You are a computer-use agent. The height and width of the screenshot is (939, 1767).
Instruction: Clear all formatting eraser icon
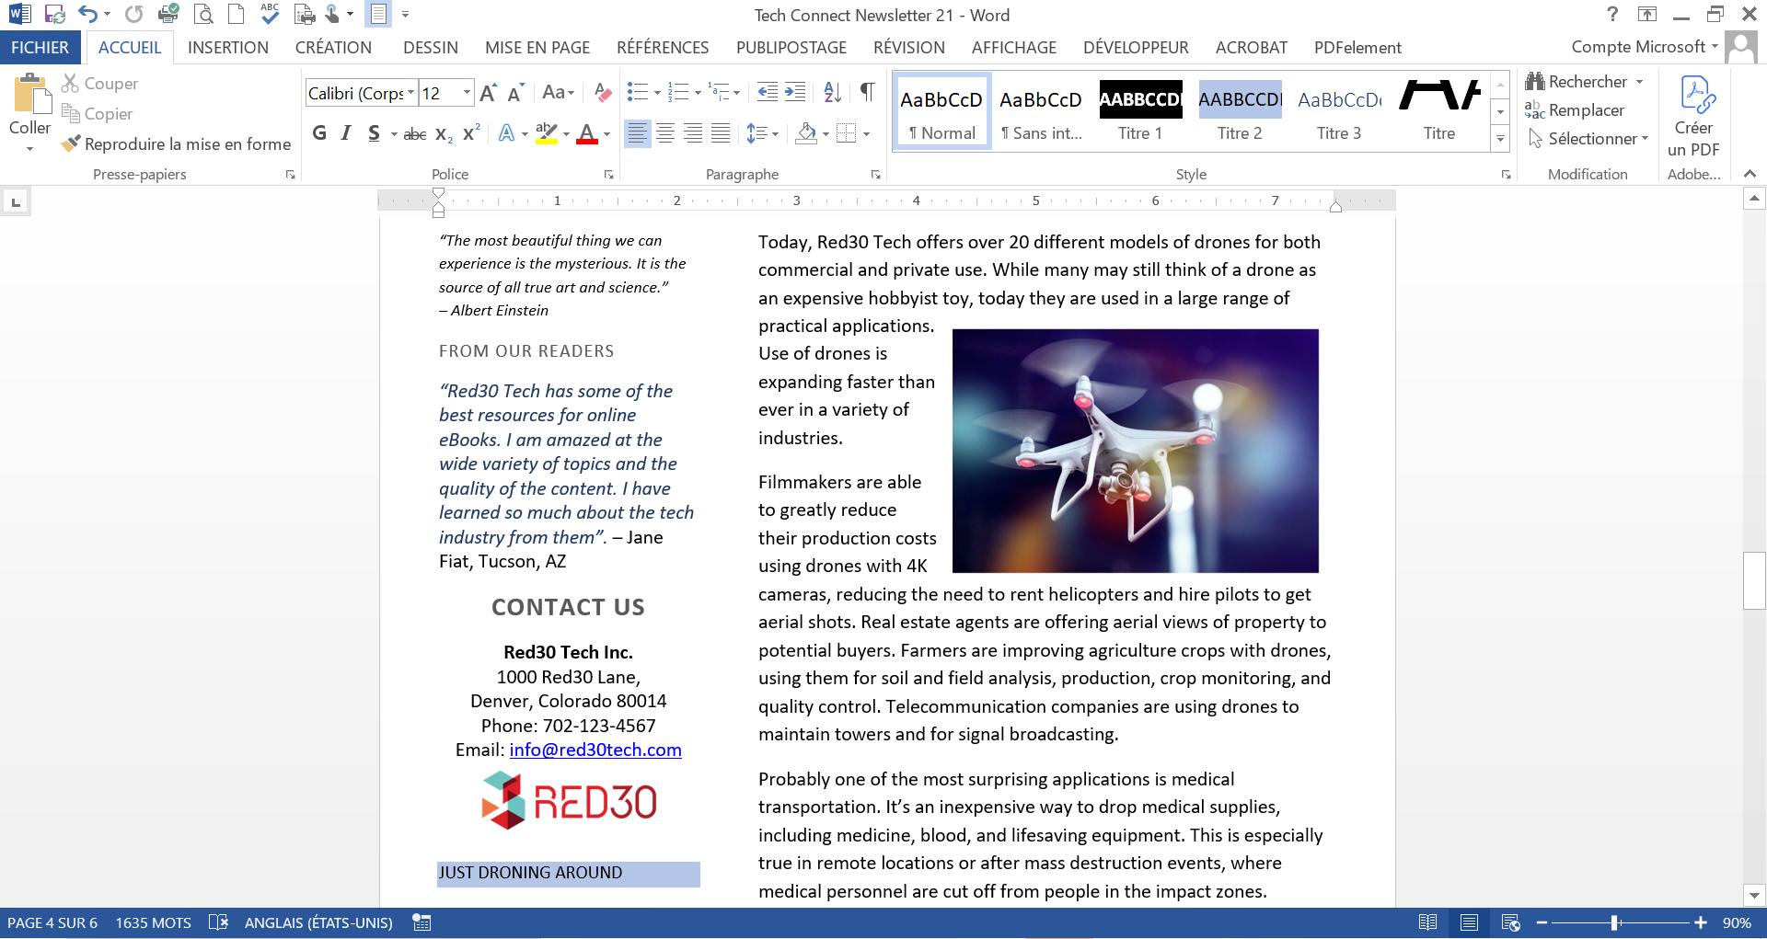click(x=603, y=93)
